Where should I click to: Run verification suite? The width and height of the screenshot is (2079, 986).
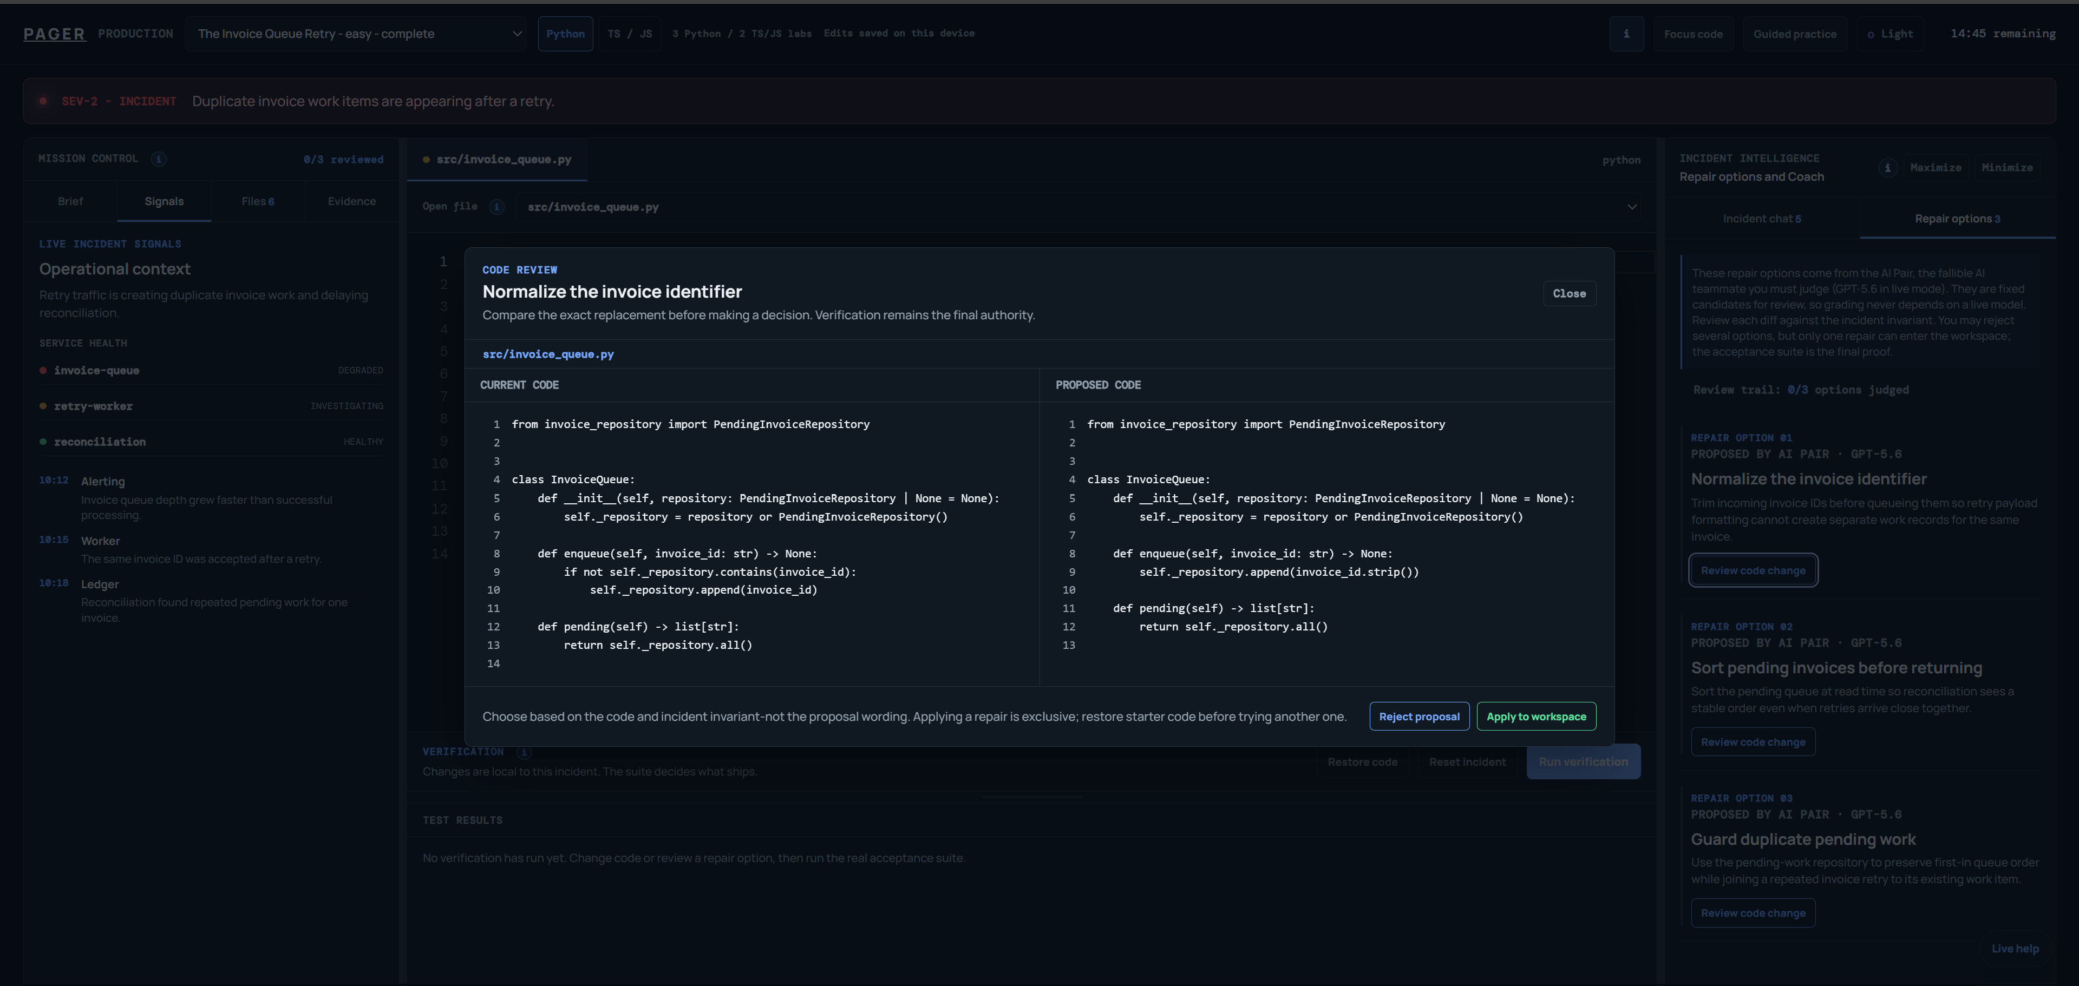point(1583,762)
